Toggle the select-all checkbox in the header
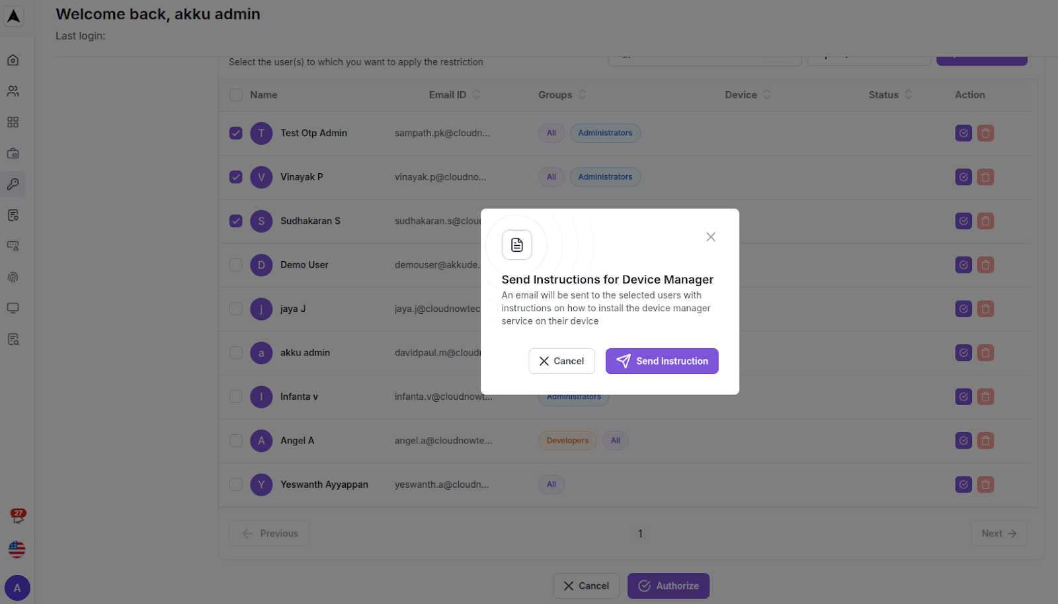 point(236,95)
